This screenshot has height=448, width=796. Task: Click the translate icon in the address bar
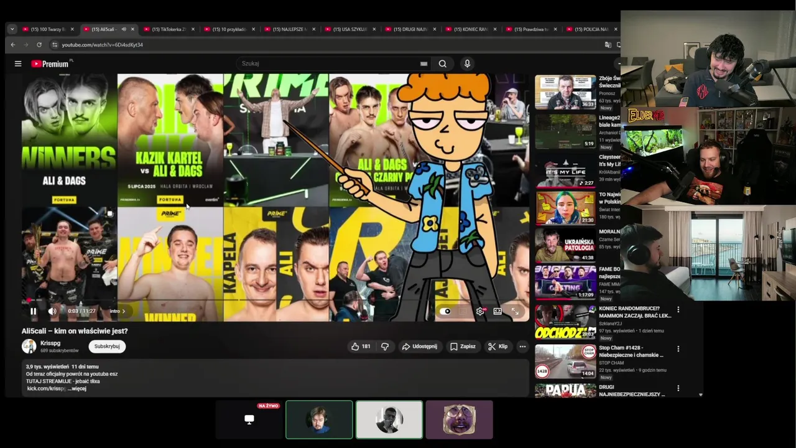[608, 45]
